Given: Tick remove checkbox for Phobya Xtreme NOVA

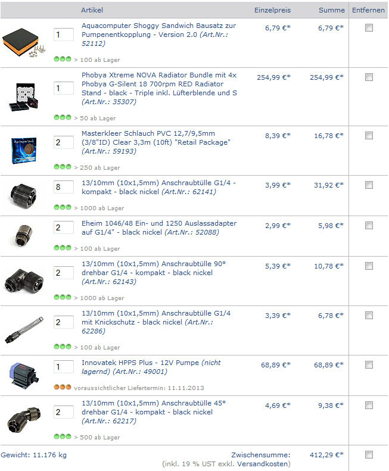Looking at the screenshot, I should [369, 77].
